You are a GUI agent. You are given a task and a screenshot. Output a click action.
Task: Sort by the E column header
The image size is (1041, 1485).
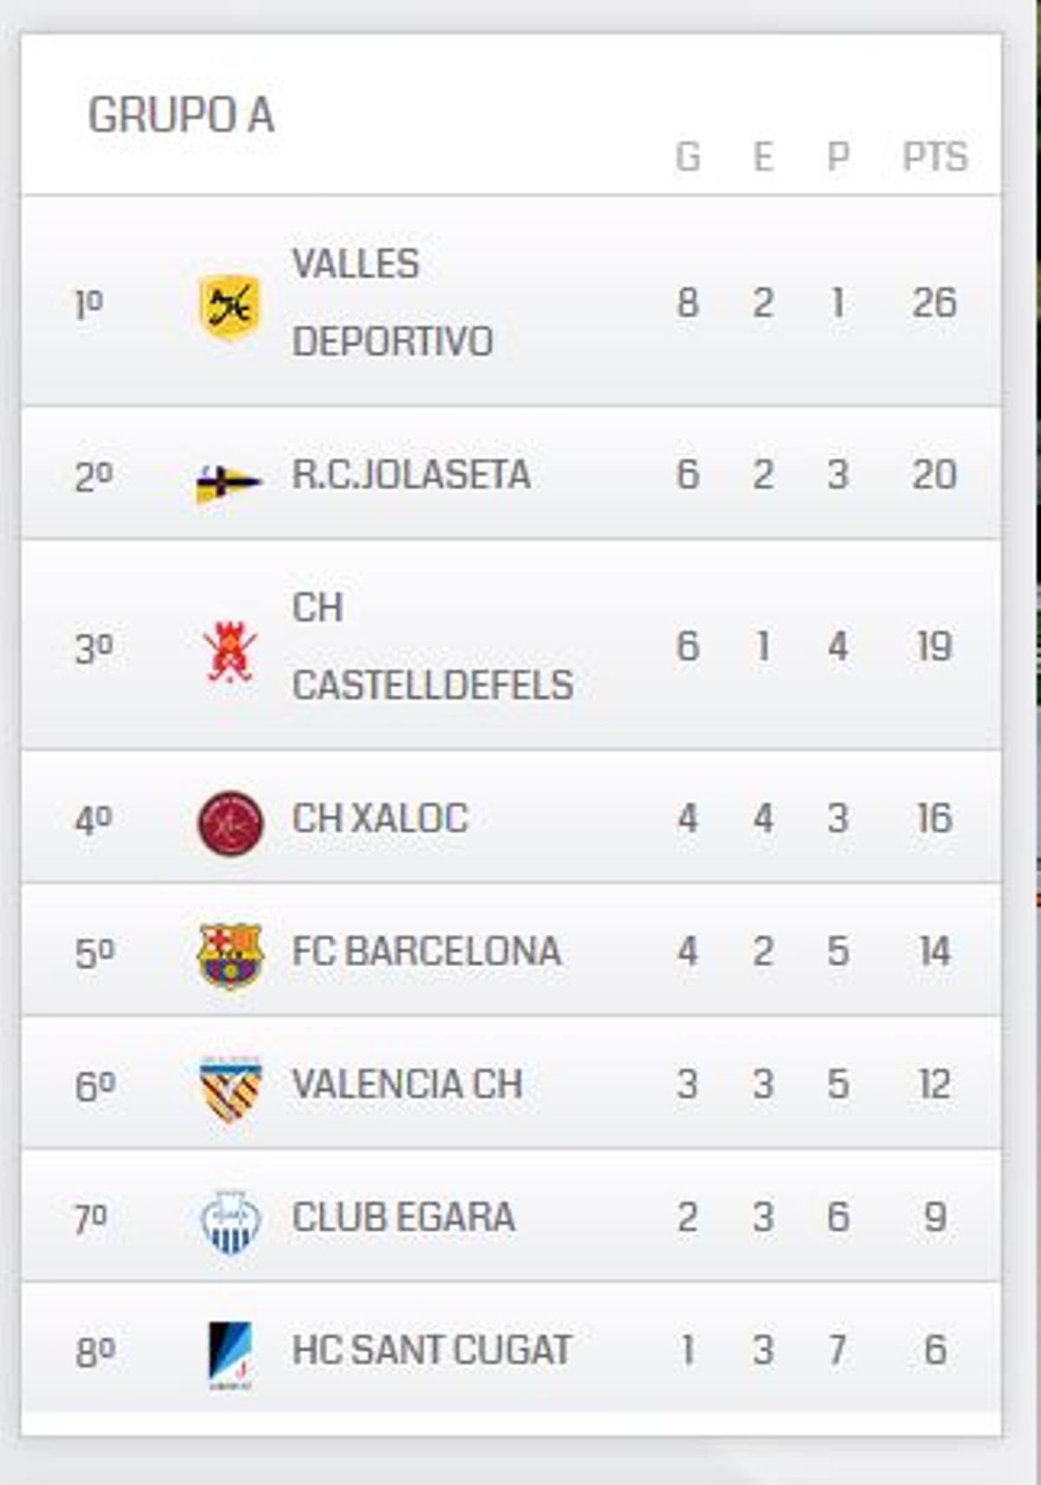pos(762,154)
